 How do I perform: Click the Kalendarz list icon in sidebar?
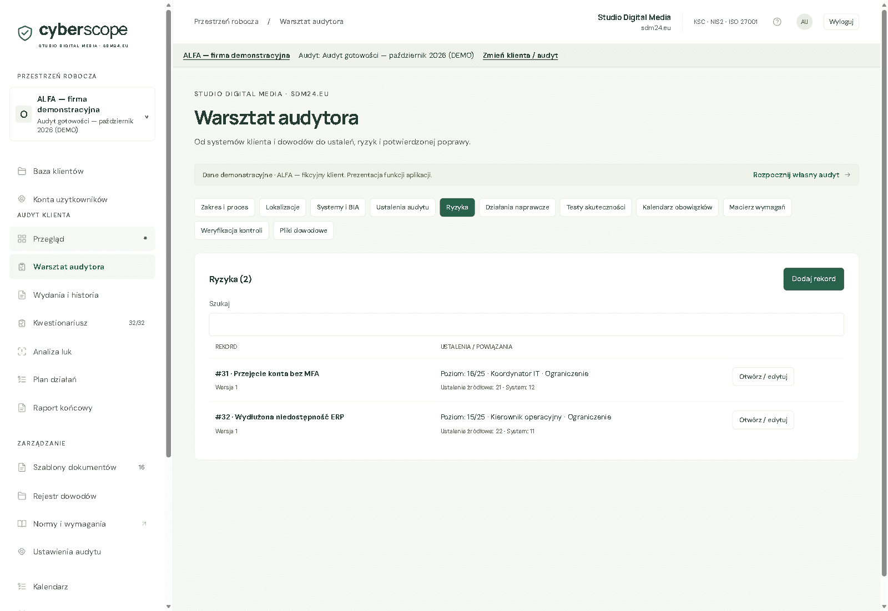coord(22,587)
